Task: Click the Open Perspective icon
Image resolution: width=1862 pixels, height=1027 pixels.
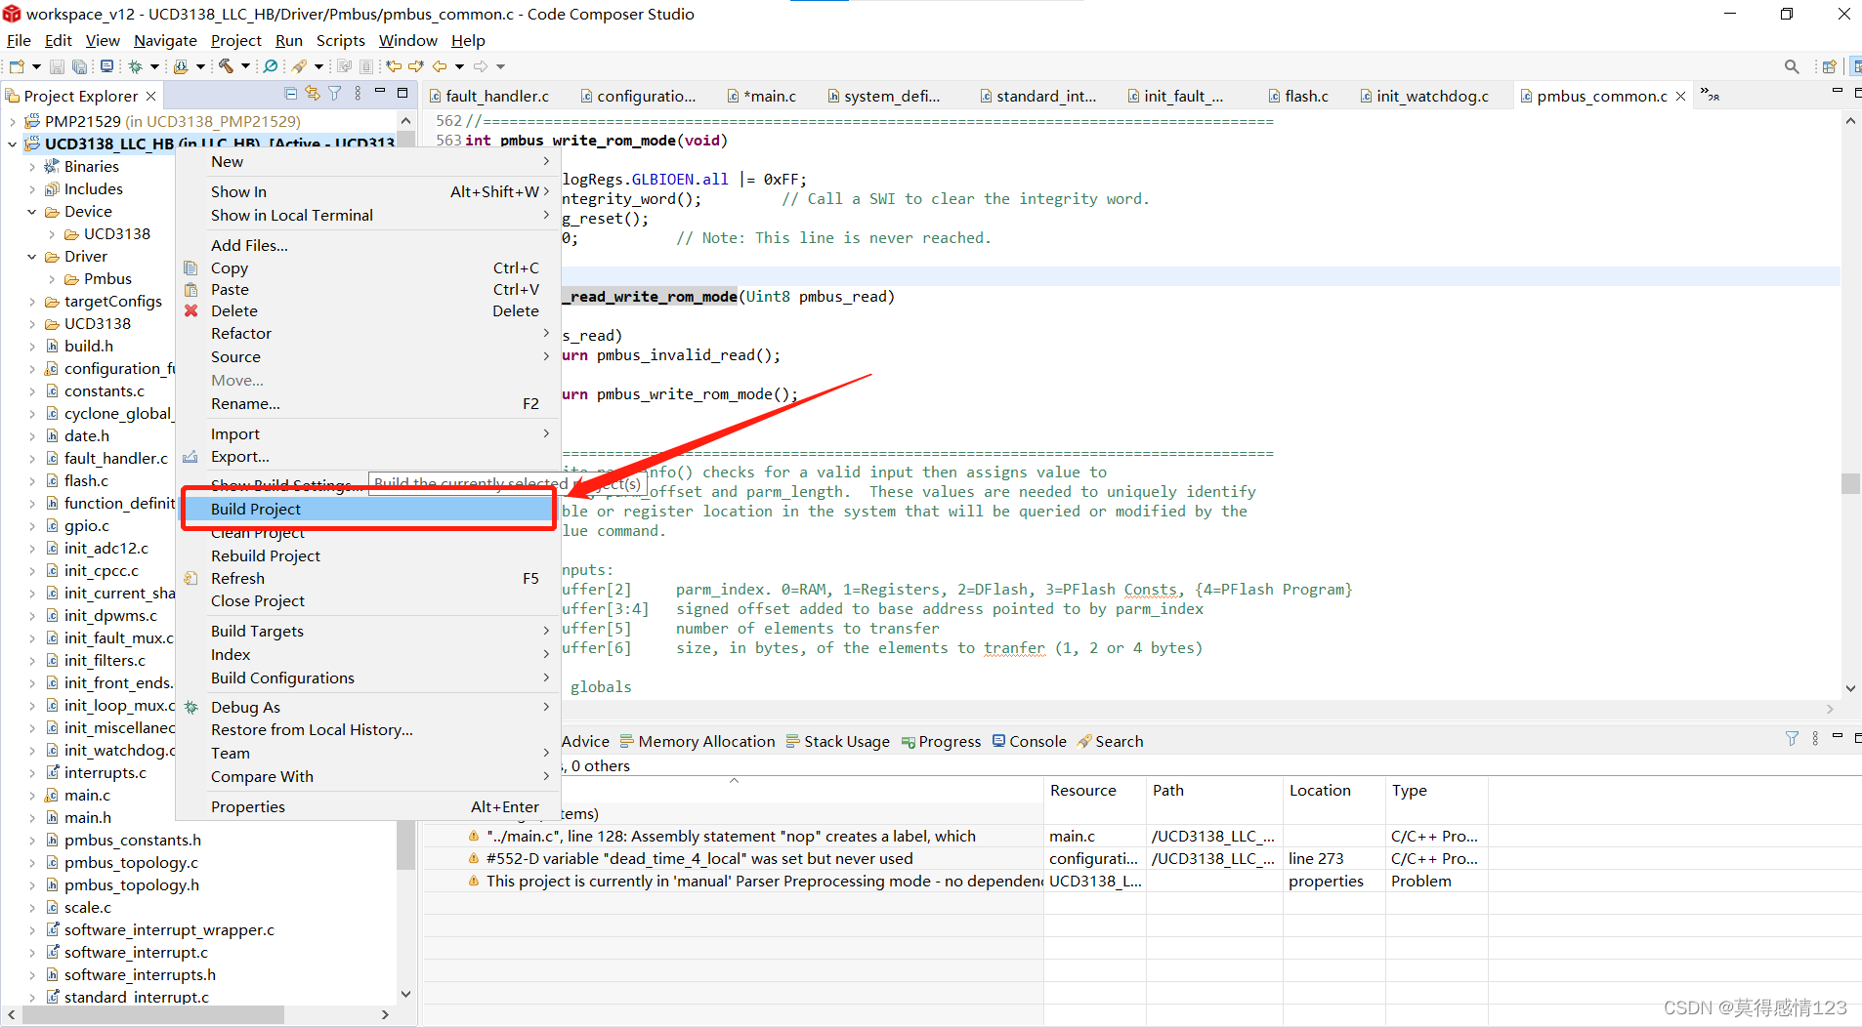Action: pyautogui.click(x=1830, y=66)
